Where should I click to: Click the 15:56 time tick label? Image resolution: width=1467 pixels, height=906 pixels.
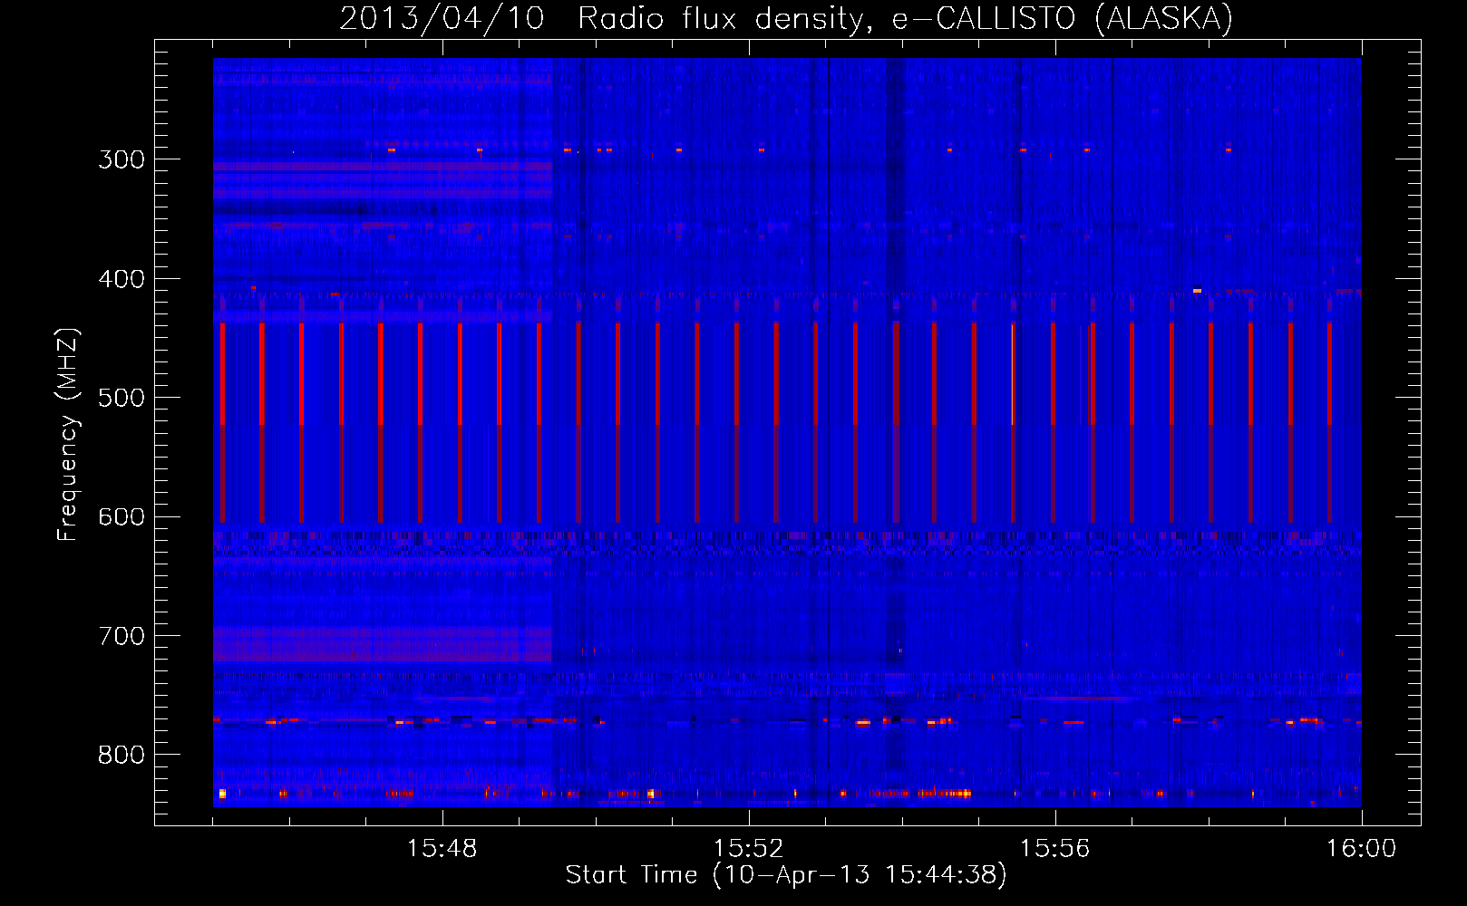tap(1054, 849)
